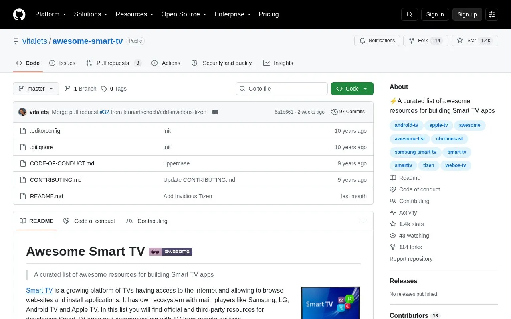Viewport: 511px width, 319px height.
Task: Expand the Solutions menu
Action: 91,14
